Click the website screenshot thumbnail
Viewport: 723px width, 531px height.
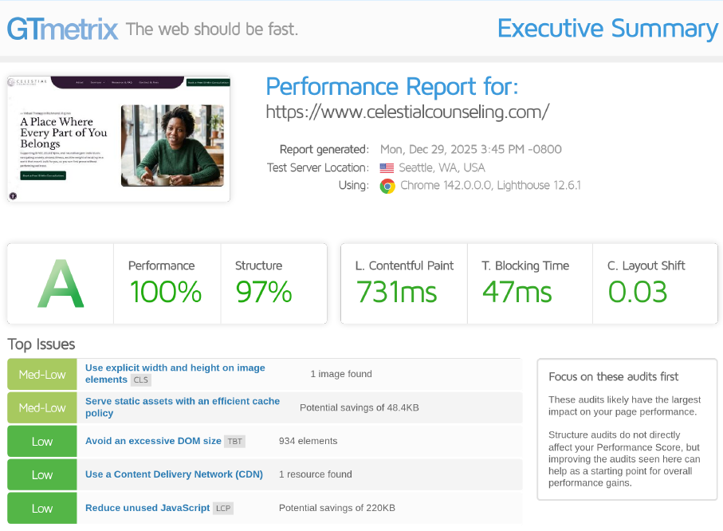click(x=118, y=139)
